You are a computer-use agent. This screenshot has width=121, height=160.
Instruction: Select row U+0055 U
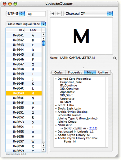click(x=24, y=132)
